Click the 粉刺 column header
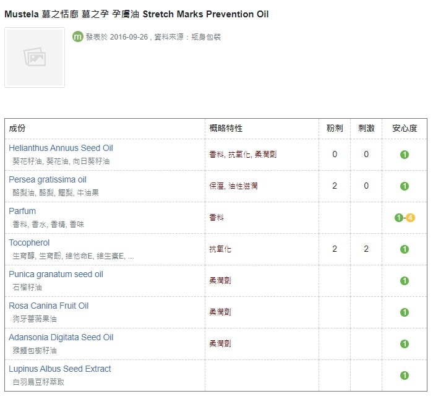Image resolution: width=433 pixels, height=399 pixels. 335,129
